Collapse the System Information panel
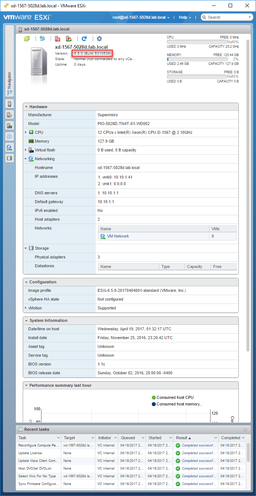 [x=26, y=320]
